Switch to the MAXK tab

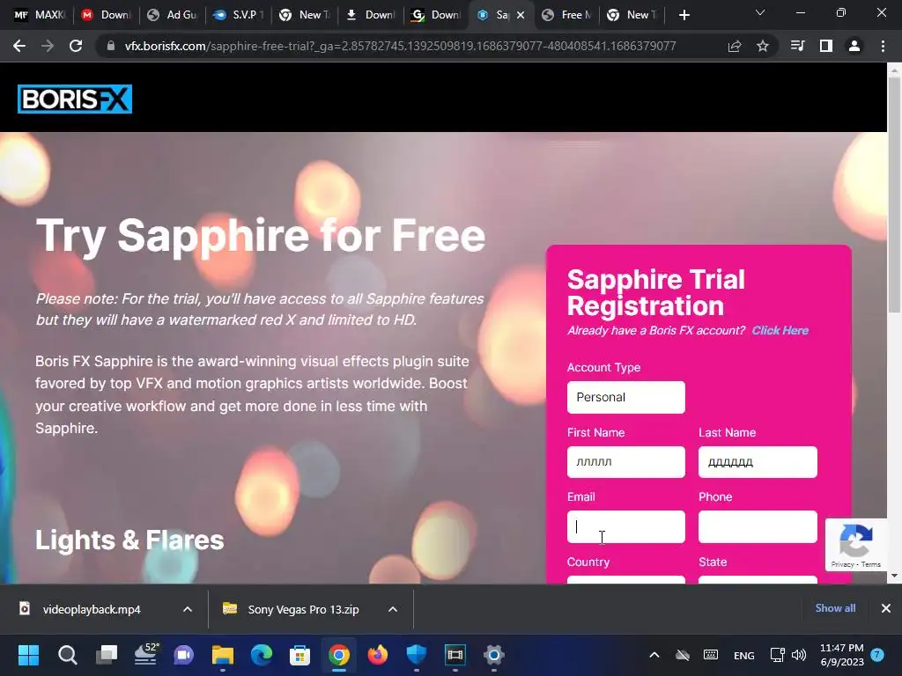tap(39, 15)
